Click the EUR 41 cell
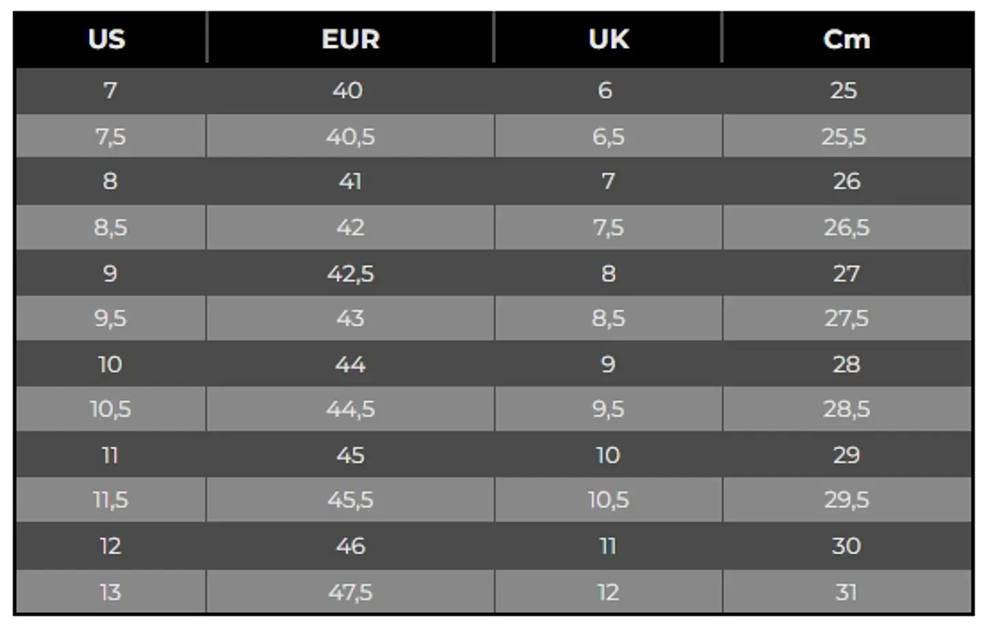The image size is (985, 630). point(350,181)
